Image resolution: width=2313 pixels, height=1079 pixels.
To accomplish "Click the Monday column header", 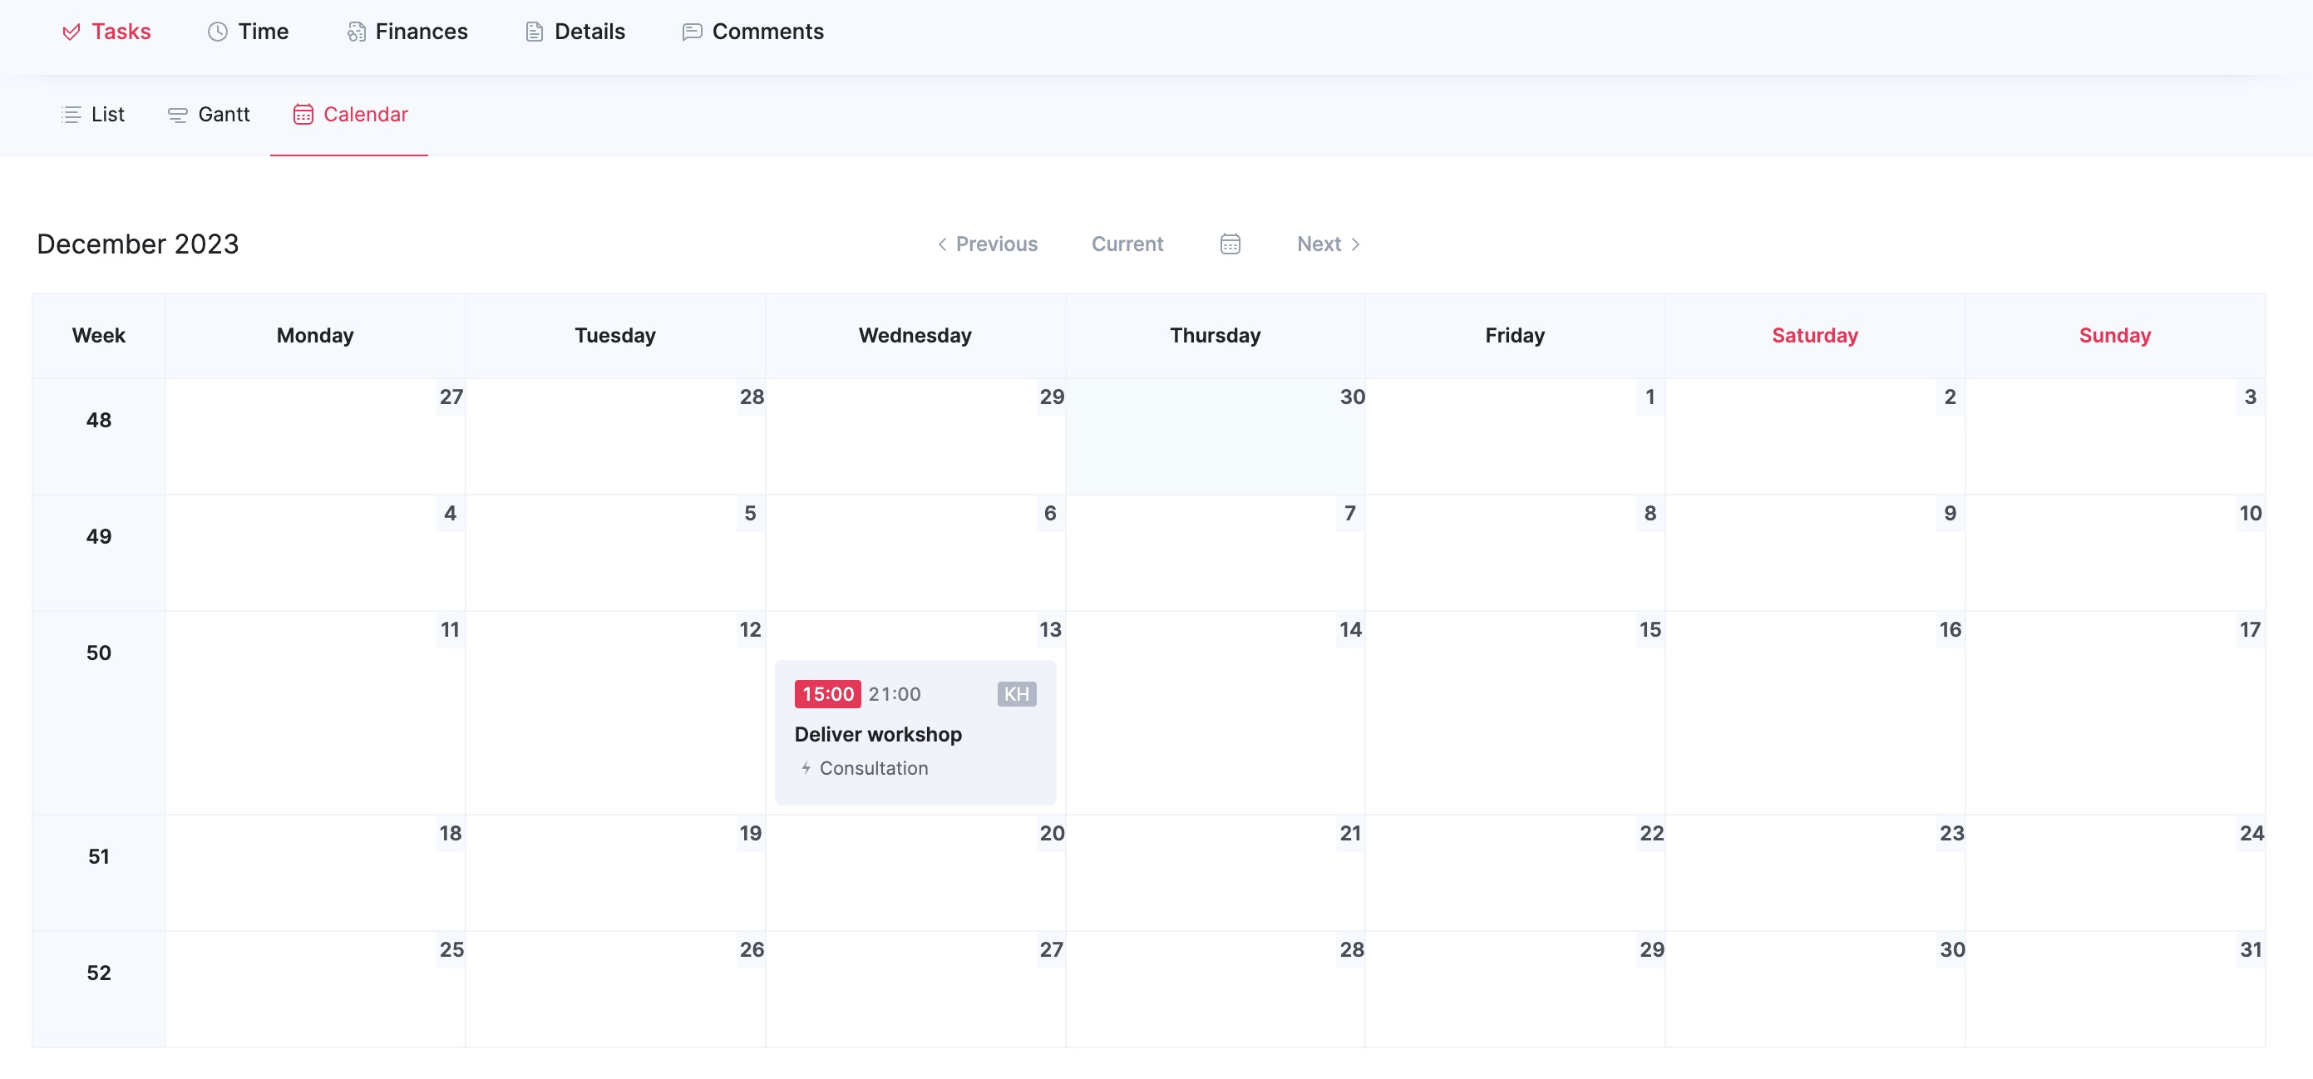I will [315, 336].
